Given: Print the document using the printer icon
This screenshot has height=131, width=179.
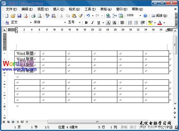Looking at the screenshot, I should pos(33,16).
